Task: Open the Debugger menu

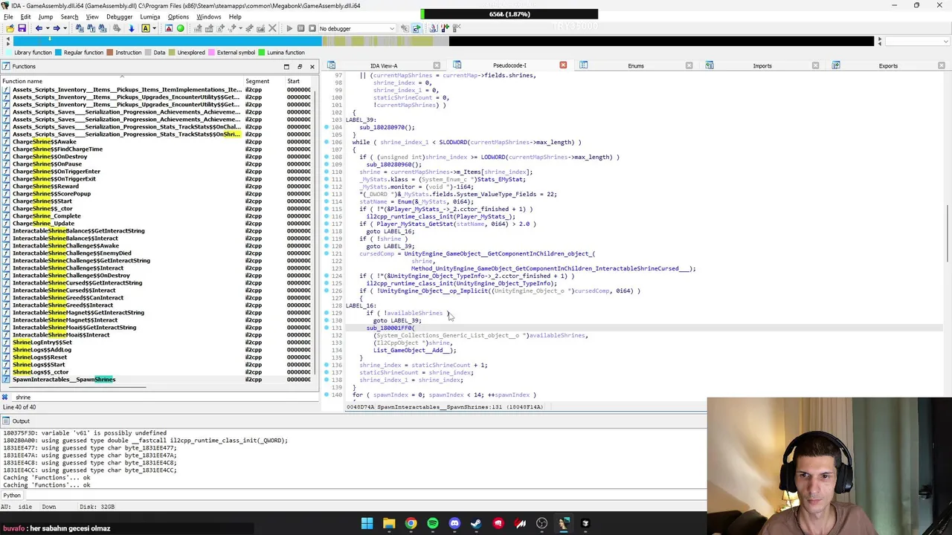Action: (x=119, y=16)
